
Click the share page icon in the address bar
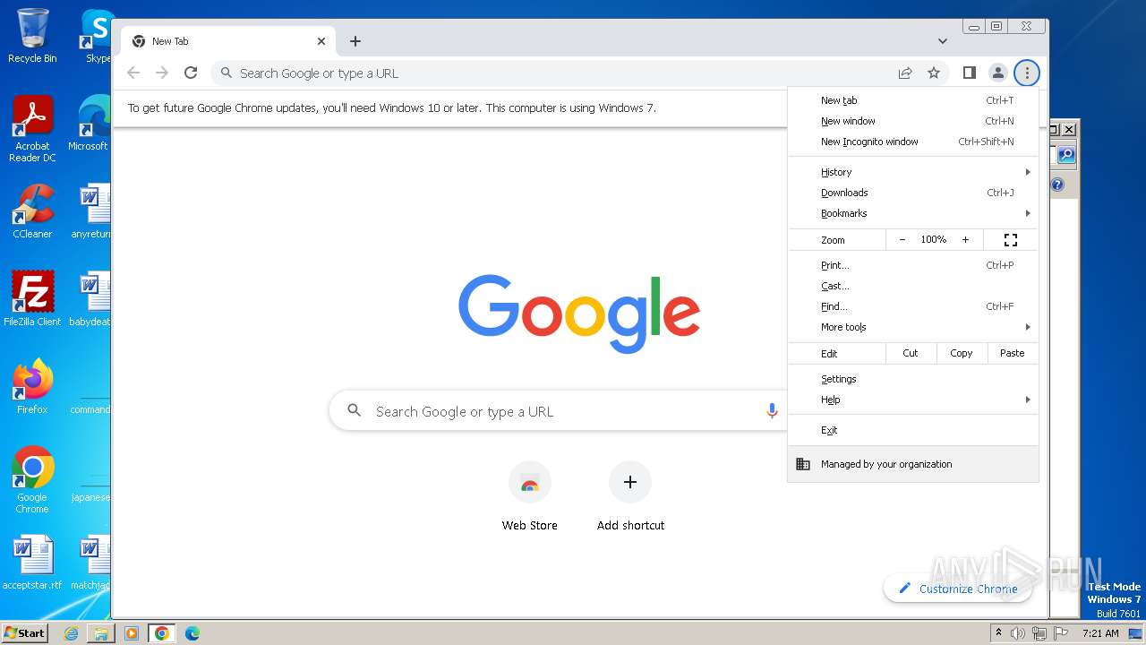(905, 73)
